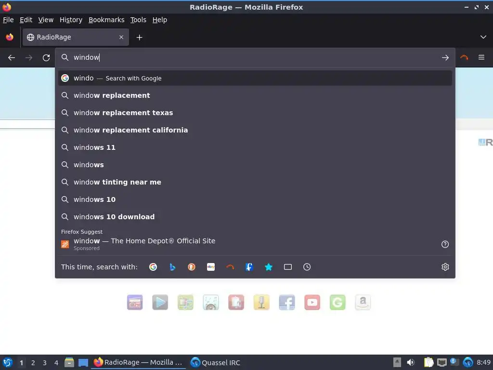Open the radio shortcut tile on page
The width and height of the screenshot is (493, 370).
(135, 303)
